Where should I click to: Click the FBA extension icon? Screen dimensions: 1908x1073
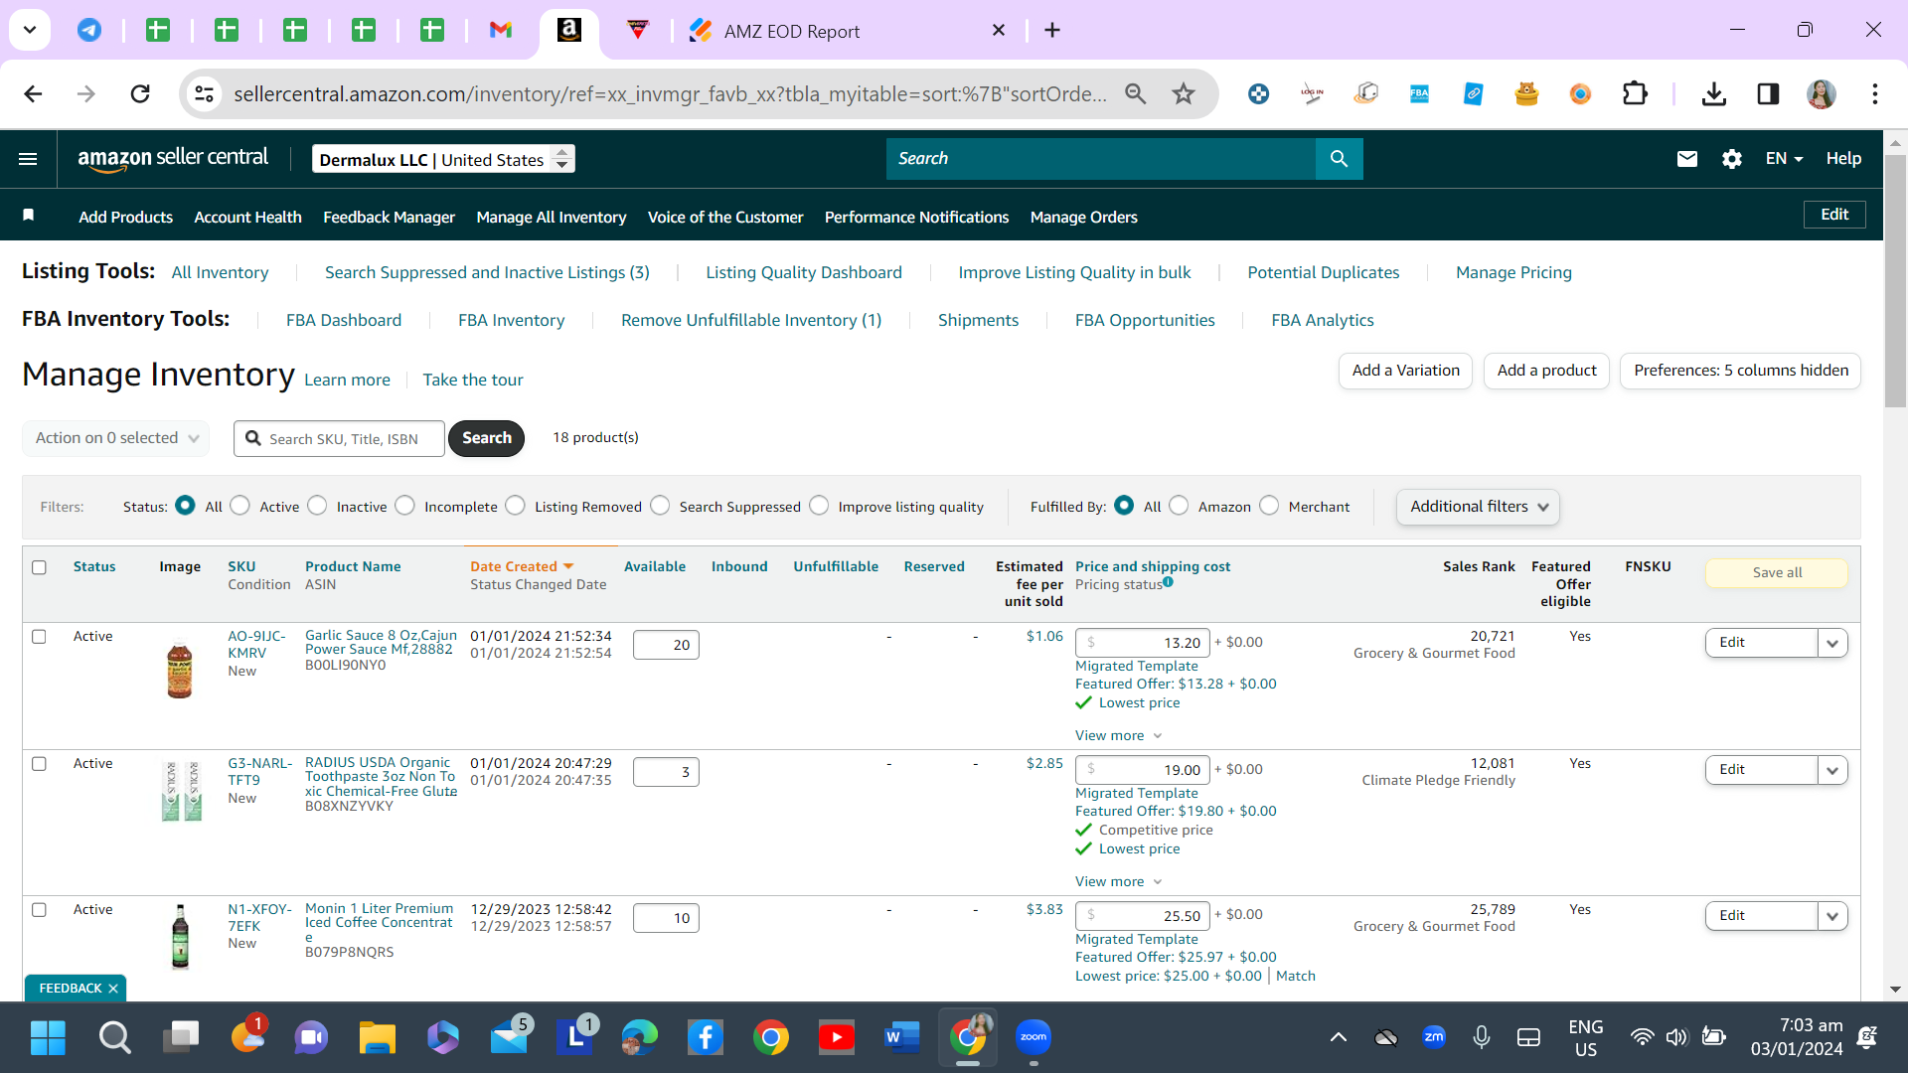1419,93
